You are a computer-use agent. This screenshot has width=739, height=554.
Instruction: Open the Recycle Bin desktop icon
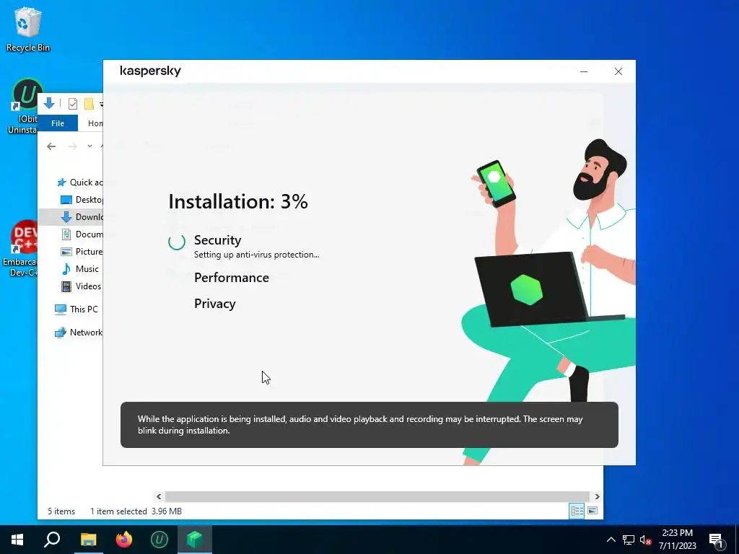(27, 29)
